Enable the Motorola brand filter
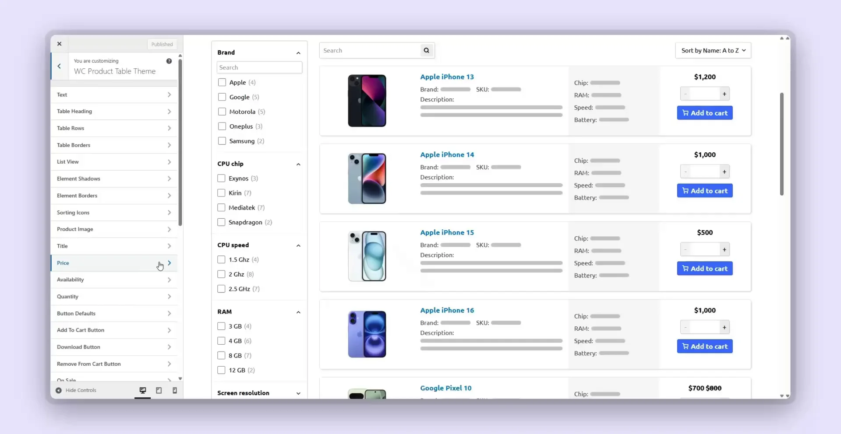841x434 pixels. pyautogui.click(x=222, y=112)
